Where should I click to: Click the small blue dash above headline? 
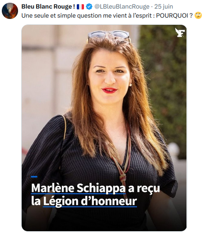click(34, 177)
